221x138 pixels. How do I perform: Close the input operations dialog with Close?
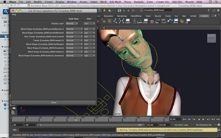[x=54, y=102]
